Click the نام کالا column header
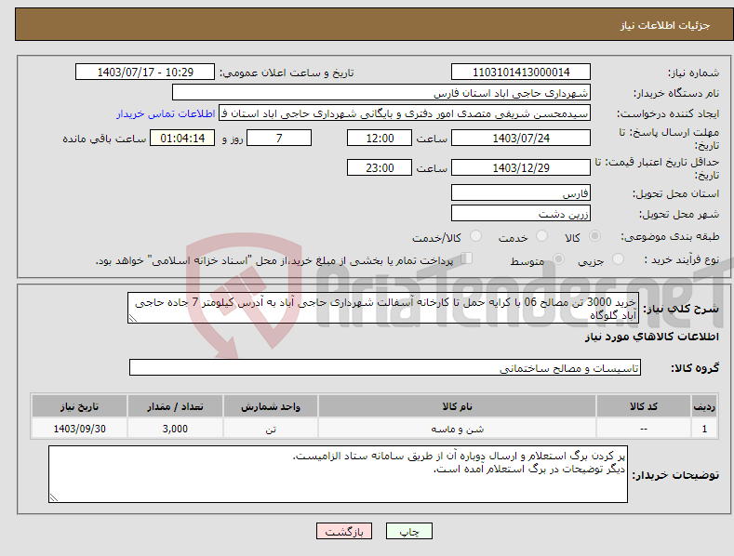734x556 pixels. 457,406
